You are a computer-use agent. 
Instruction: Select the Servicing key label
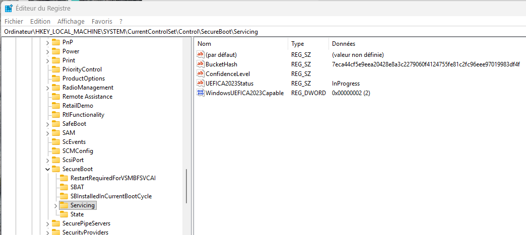pos(83,205)
